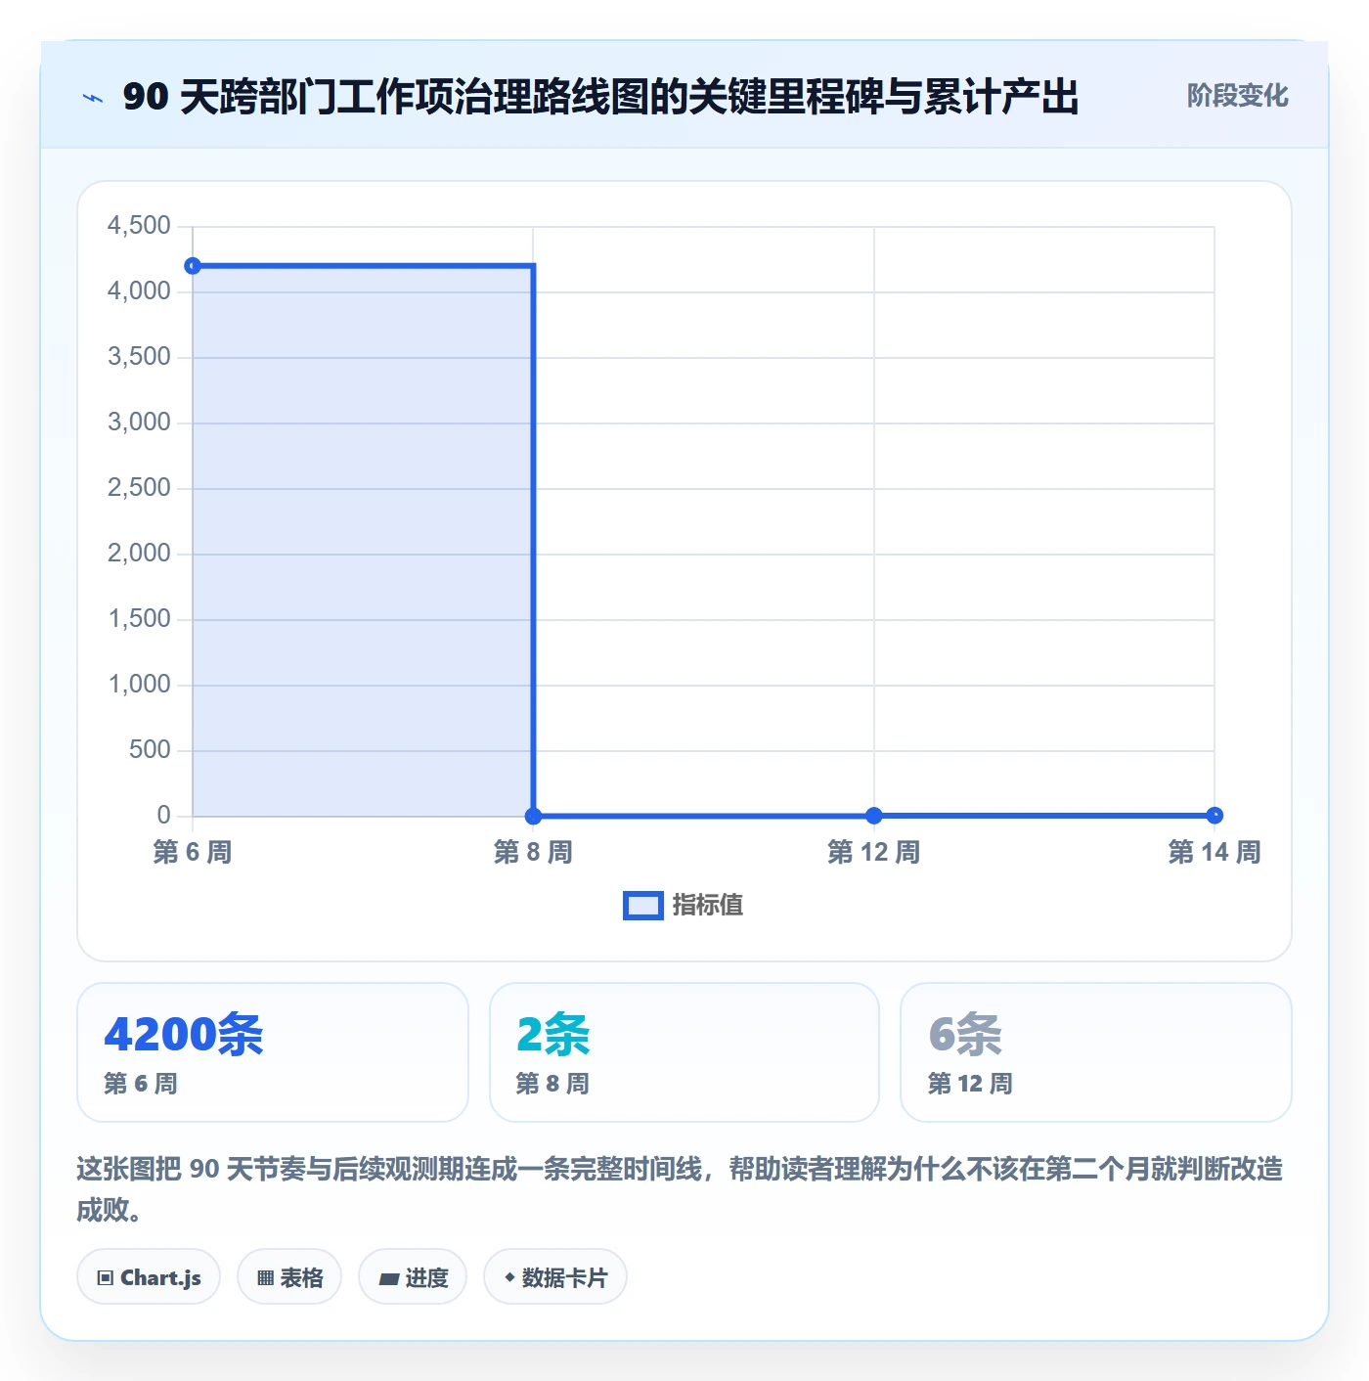Click the shaded area under the line
The height and width of the screenshot is (1381, 1369).
tap(363, 541)
